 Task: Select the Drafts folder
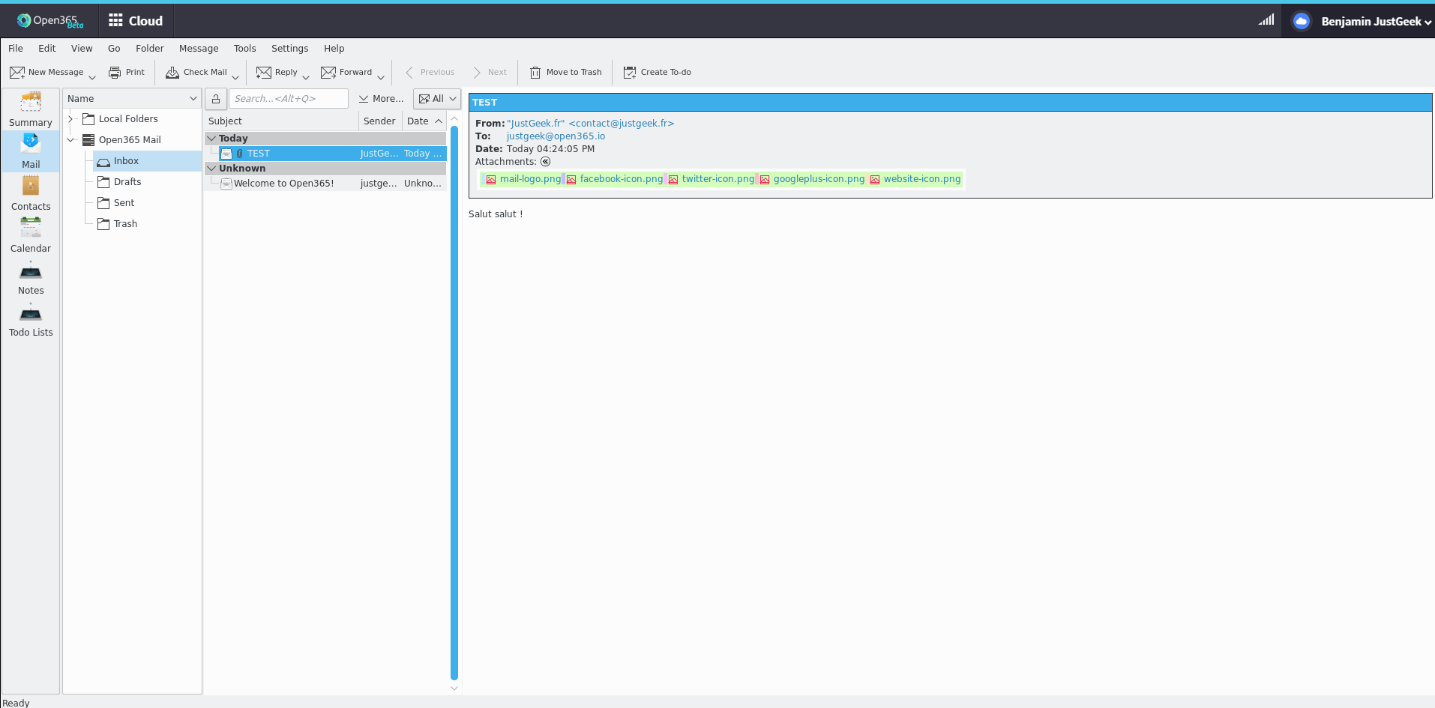coord(127,182)
